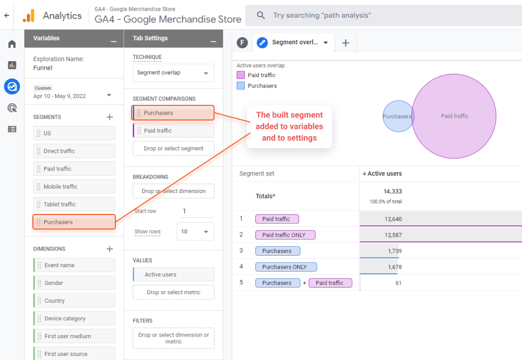Click Paid traffic chip in row 5
Image resolution: width=522 pixels, height=360 pixels.
tap(330, 283)
